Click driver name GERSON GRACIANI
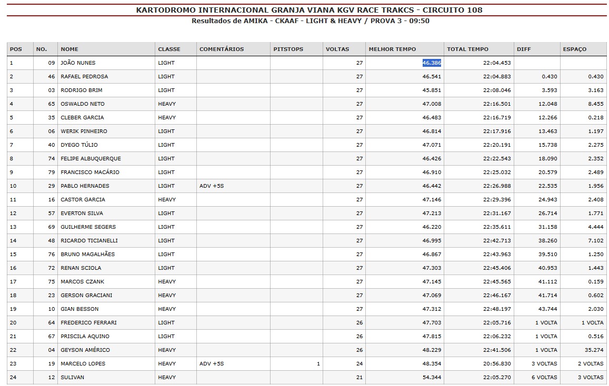This screenshot has width=609, height=386. pyautogui.click(x=86, y=295)
